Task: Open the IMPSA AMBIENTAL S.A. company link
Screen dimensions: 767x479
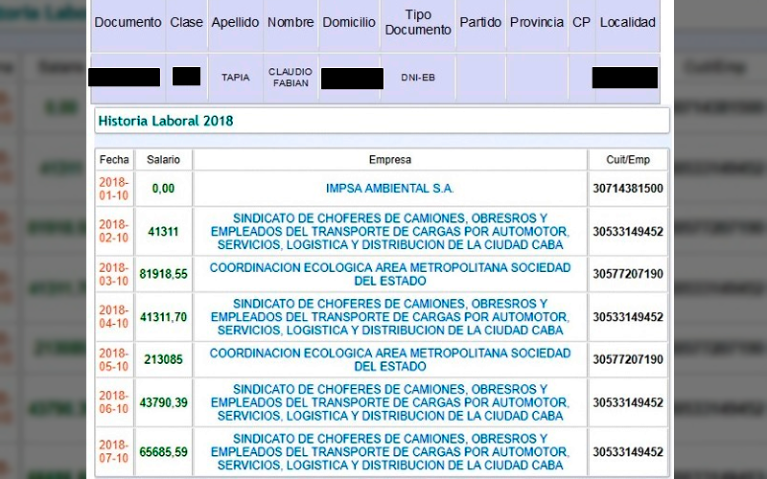Action: (390, 188)
